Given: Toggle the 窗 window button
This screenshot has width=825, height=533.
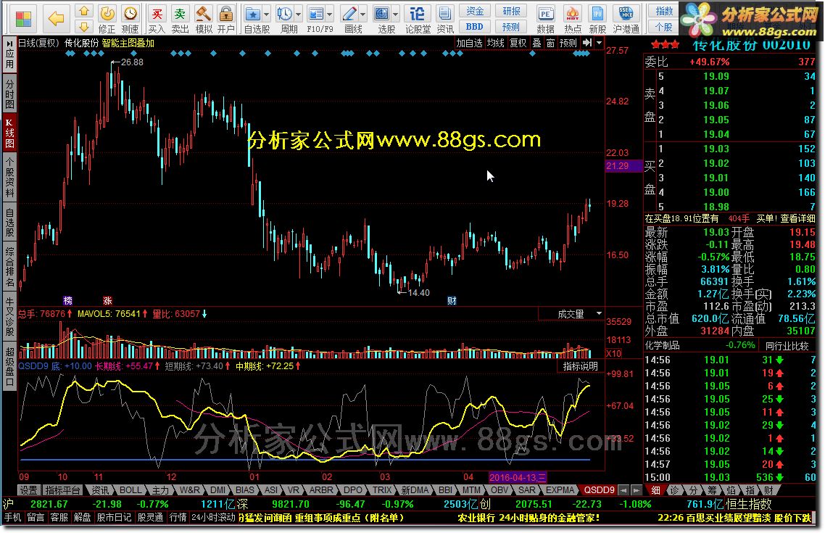Looking at the screenshot, I should tap(550, 43).
